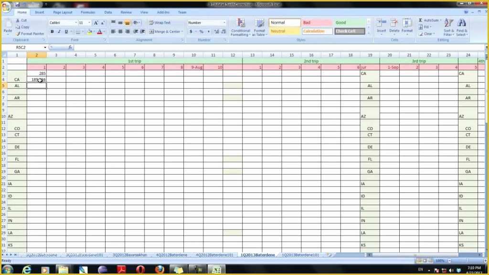Decrease font size with Shrink Font icon
Image resolution: width=489 pixels, height=275 pixels.
102,23
